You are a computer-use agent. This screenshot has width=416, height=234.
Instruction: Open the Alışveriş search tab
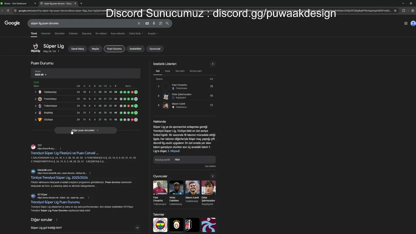[x=86, y=33]
